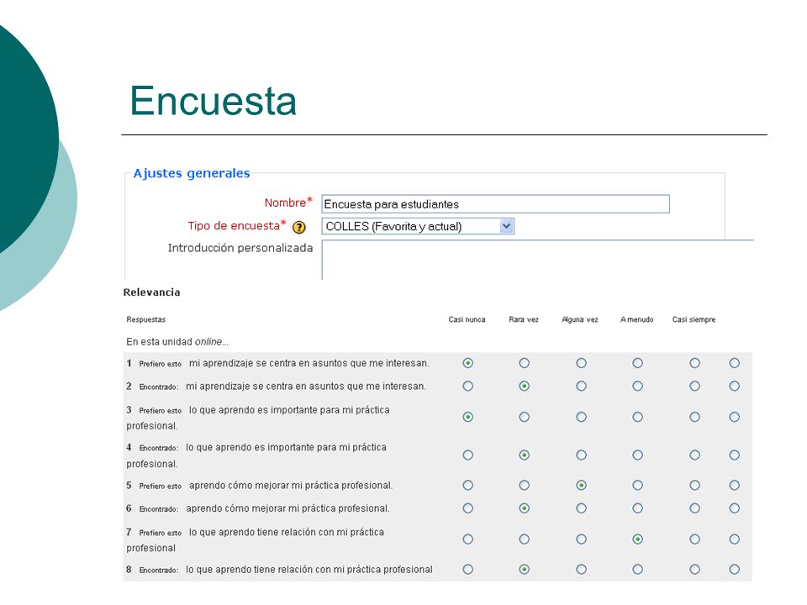Select Rara vez for question 5
The image size is (807, 605).
click(x=524, y=485)
